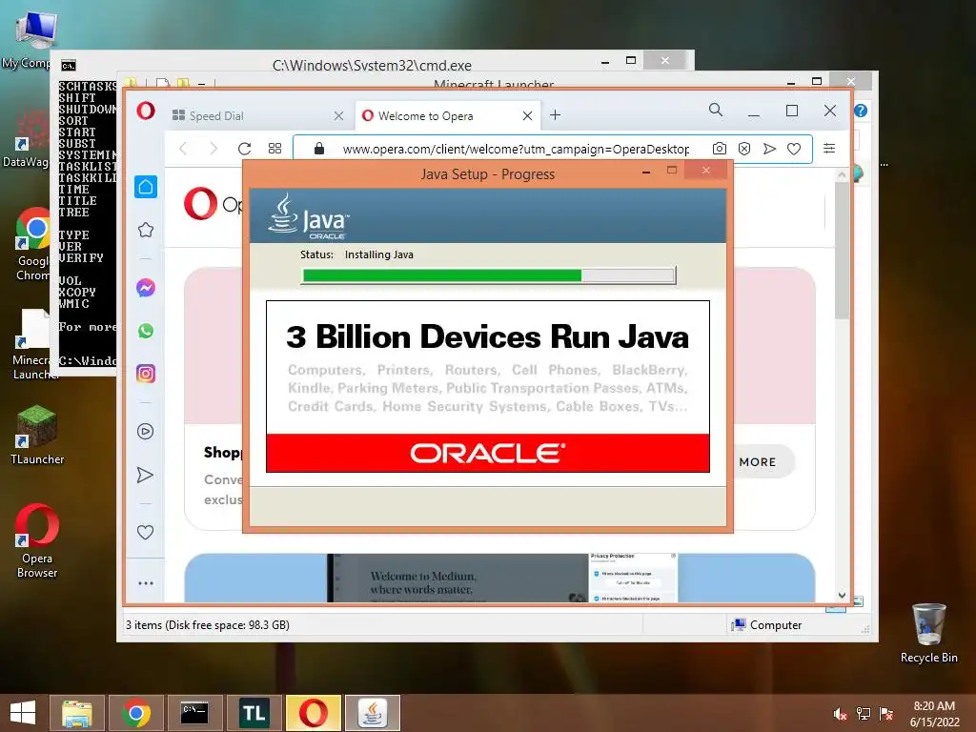Image resolution: width=976 pixels, height=732 pixels.
Task: Click the MORE button on Opera page
Action: coord(758,462)
